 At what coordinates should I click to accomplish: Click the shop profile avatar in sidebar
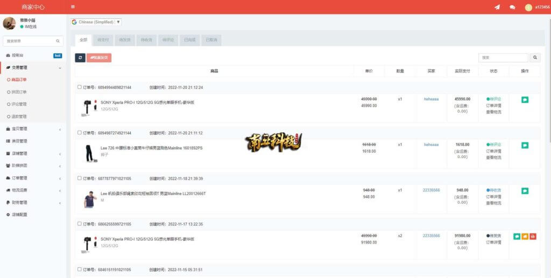[x=9, y=23]
